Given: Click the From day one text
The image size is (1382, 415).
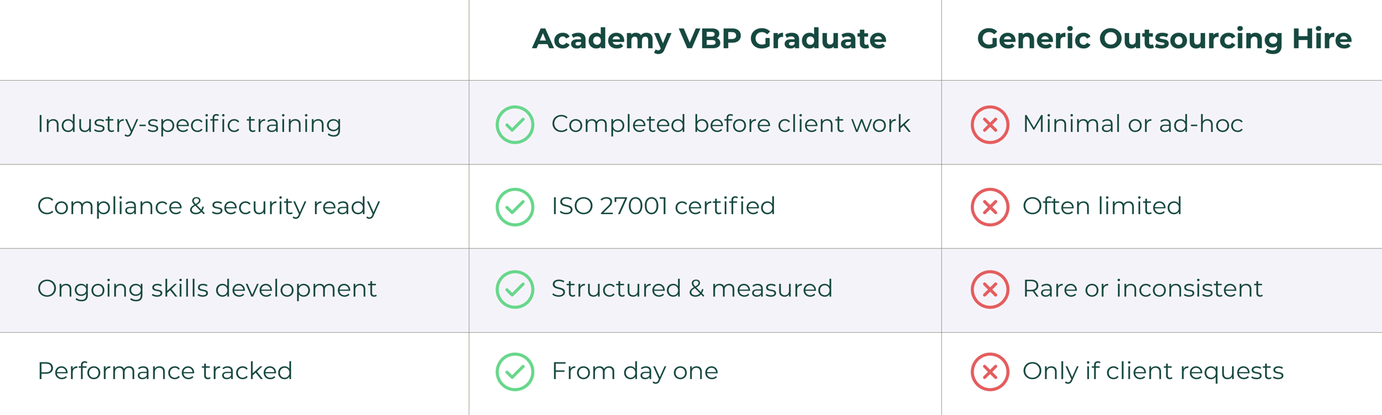Looking at the screenshot, I should click(634, 371).
